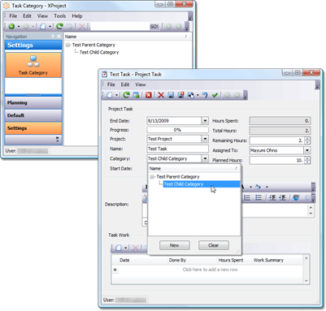Click the Name column header in category popup
Viewport: 326px width, 311px height.
pyautogui.click(x=194, y=168)
